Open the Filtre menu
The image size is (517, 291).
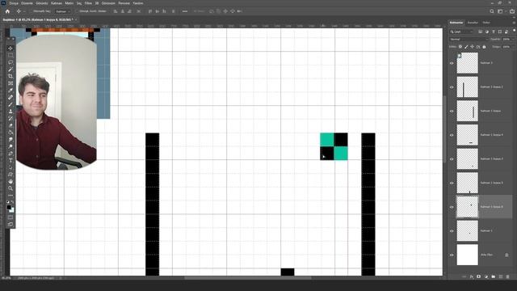click(88, 3)
